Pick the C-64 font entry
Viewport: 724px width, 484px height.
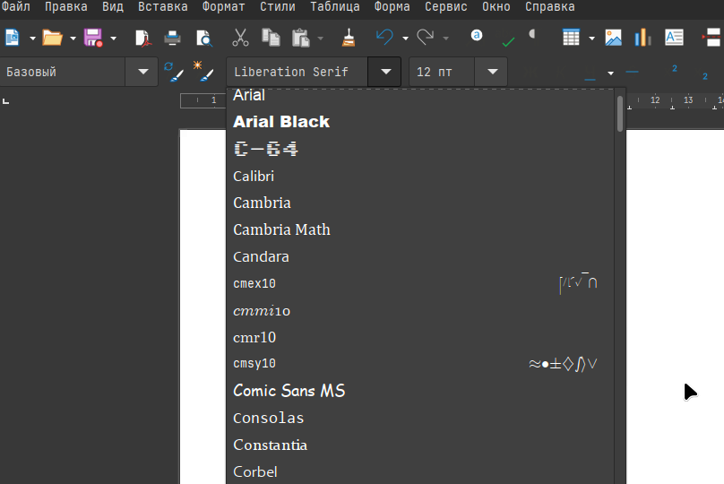pos(421,149)
